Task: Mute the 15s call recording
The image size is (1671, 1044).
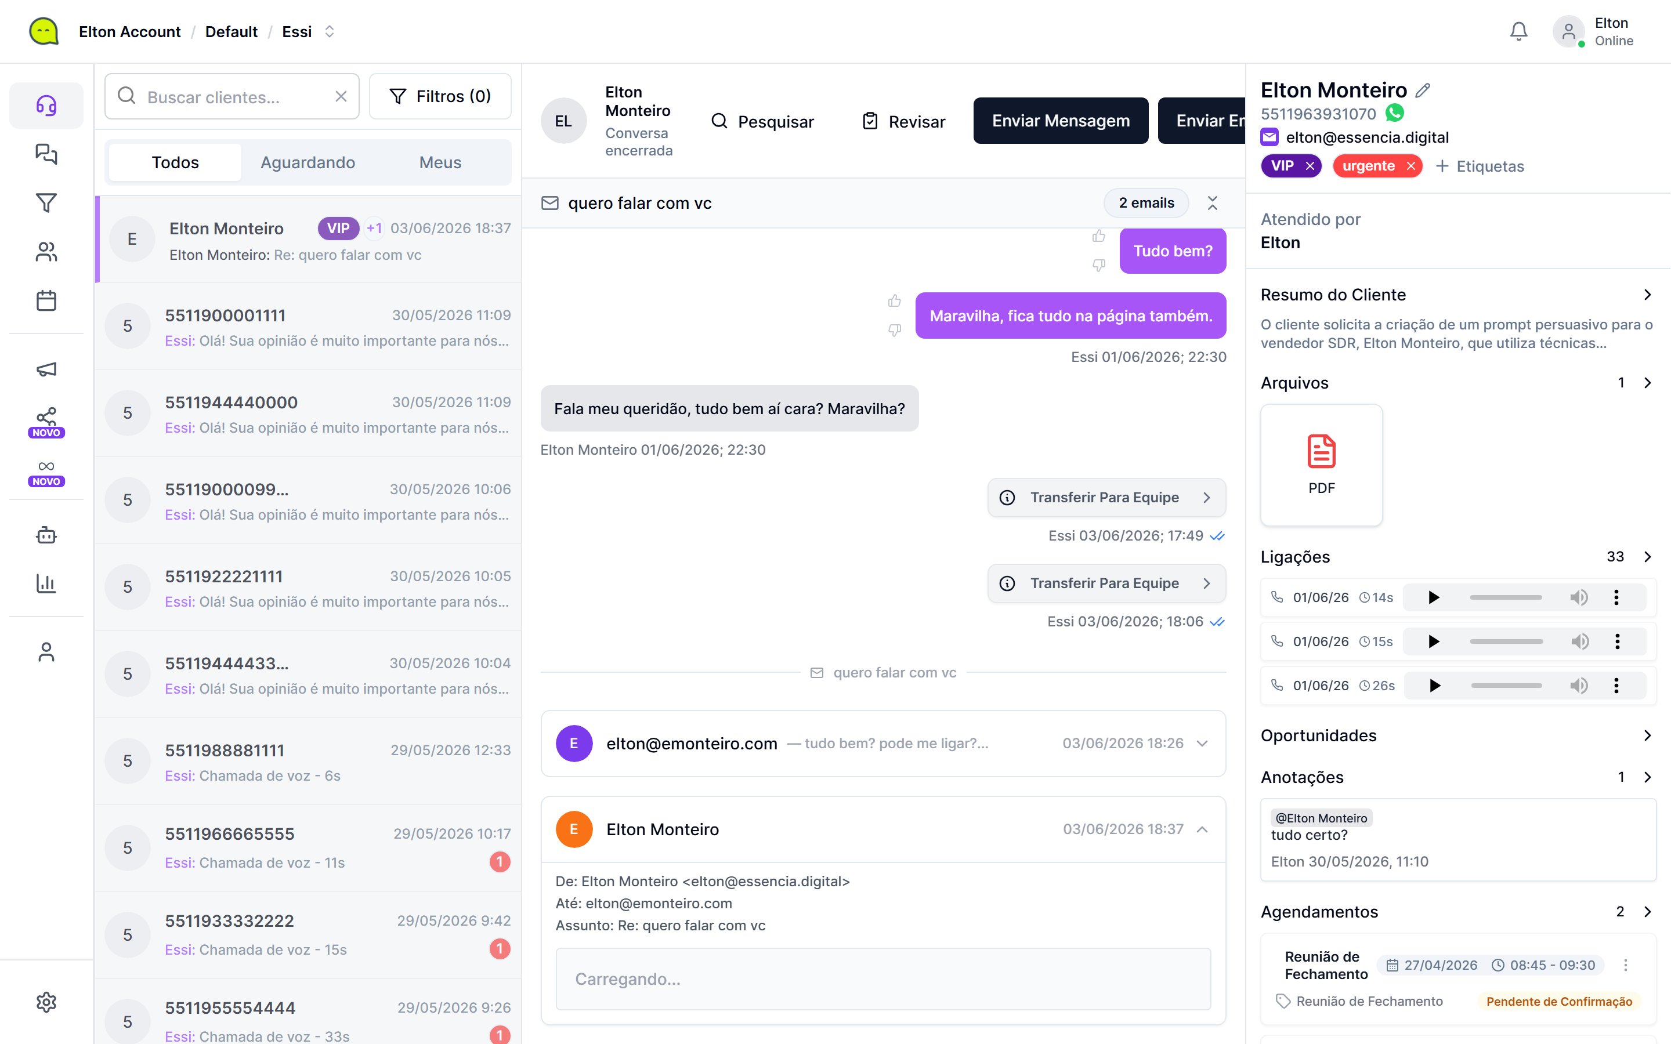Action: pyautogui.click(x=1579, y=641)
